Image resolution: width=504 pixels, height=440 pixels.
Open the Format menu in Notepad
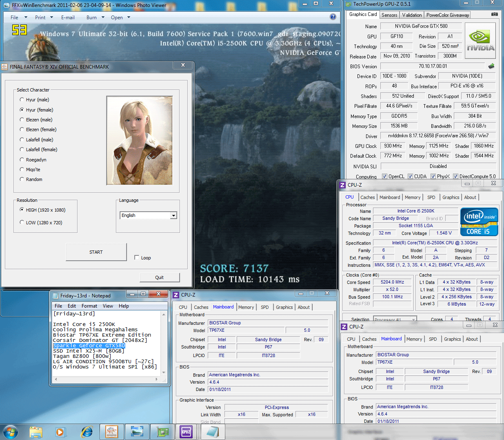pos(89,306)
